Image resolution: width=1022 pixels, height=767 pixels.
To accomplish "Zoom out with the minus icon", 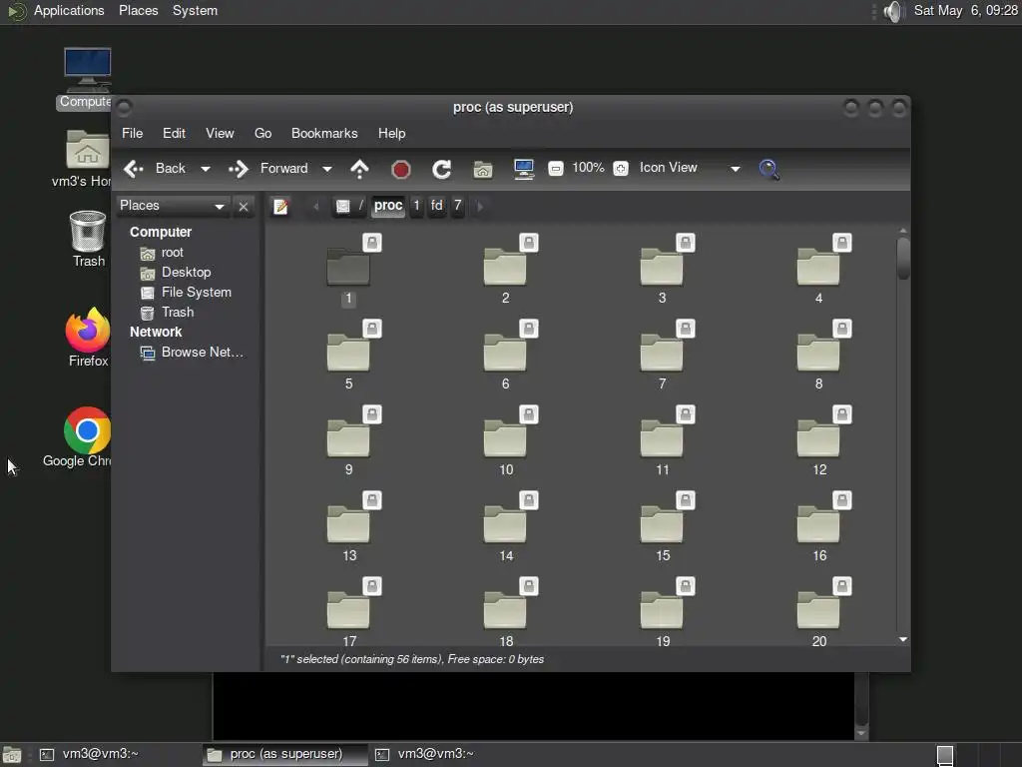I will [556, 169].
